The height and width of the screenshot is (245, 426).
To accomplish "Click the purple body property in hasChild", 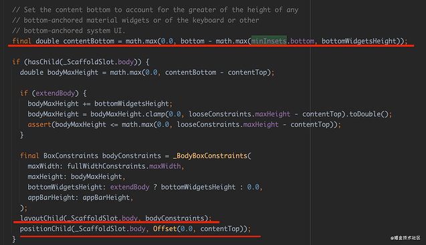I will (126, 62).
